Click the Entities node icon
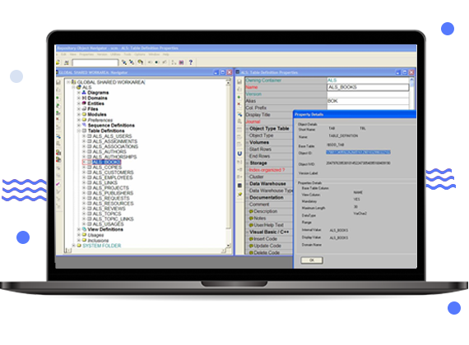 click(84, 103)
